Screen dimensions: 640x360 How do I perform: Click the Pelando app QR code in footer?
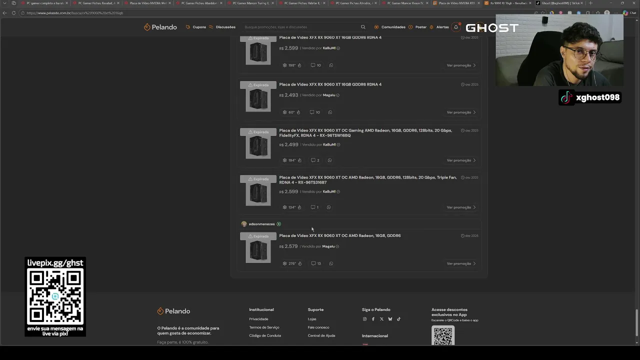point(443,335)
